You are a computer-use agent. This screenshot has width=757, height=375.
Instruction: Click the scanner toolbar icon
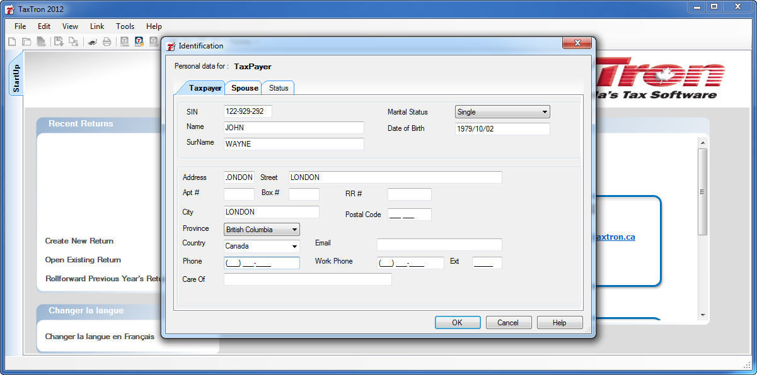pyautogui.click(x=92, y=42)
